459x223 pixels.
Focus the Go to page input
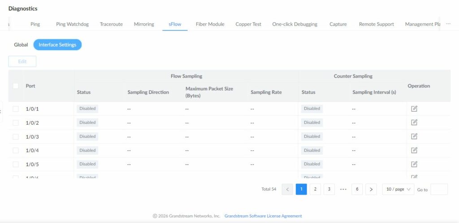[439, 189]
